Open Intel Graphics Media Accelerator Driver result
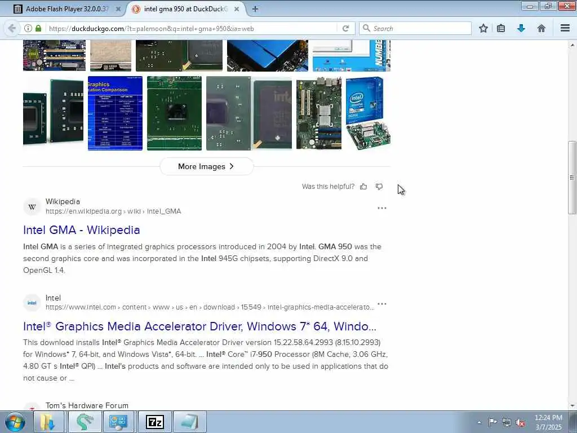 pos(200,326)
